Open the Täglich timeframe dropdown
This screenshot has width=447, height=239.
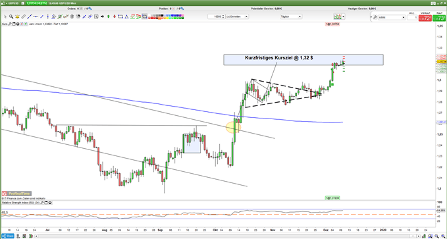(x=291, y=16)
